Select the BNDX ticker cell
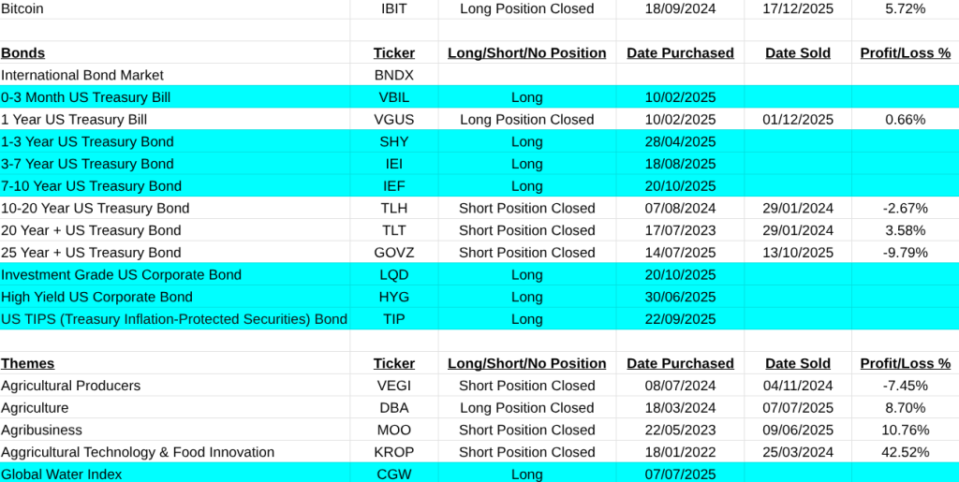The height and width of the screenshot is (482, 959). 393,75
